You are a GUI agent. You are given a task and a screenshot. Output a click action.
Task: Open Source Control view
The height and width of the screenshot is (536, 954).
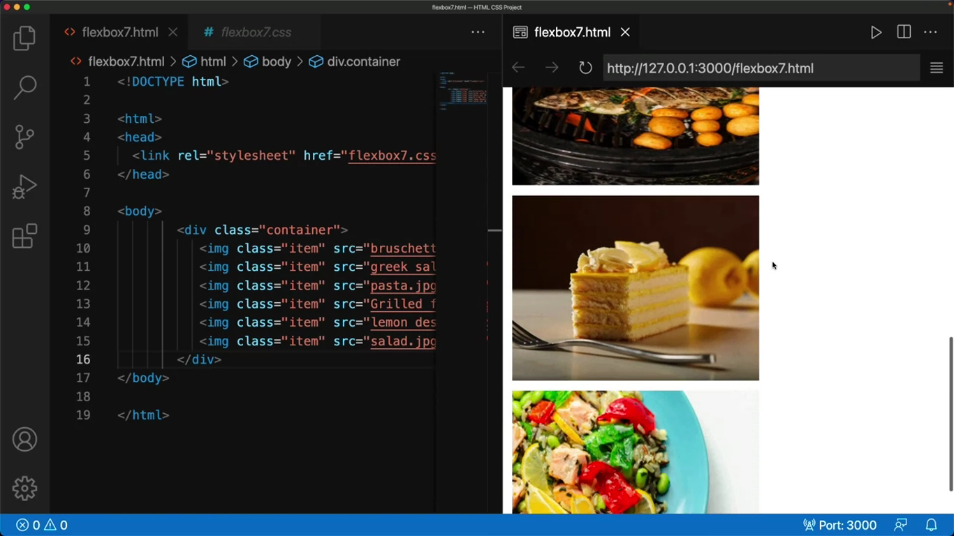click(x=24, y=137)
